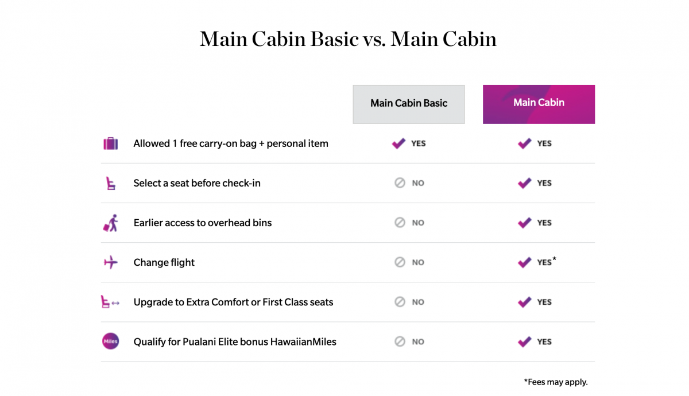
Task: Click the 'Main Cabin Basic vs. Main Cabin' heading
Action: click(348, 39)
